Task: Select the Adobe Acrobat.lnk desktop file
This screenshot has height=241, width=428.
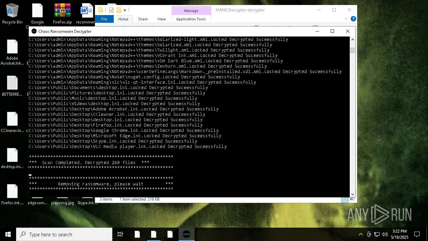Action: pos(12,52)
